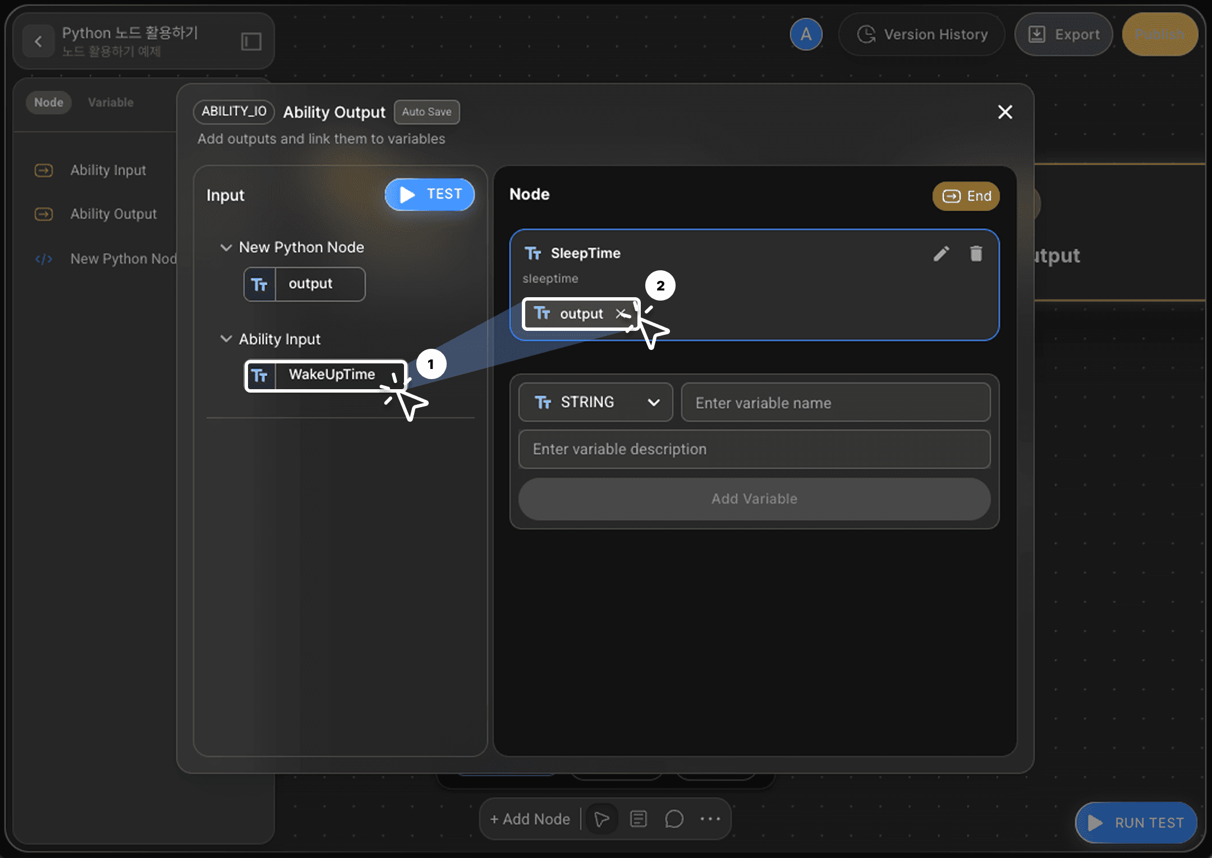The image size is (1212, 858).
Task: Open the STRING type dropdown
Action: [x=595, y=402]
